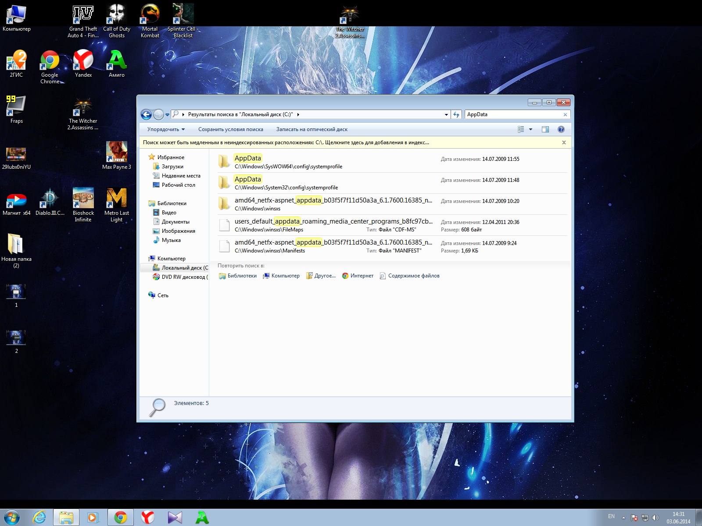
Task: Select DVD RW дисковод in sidebar
Action: pos(180,277)
